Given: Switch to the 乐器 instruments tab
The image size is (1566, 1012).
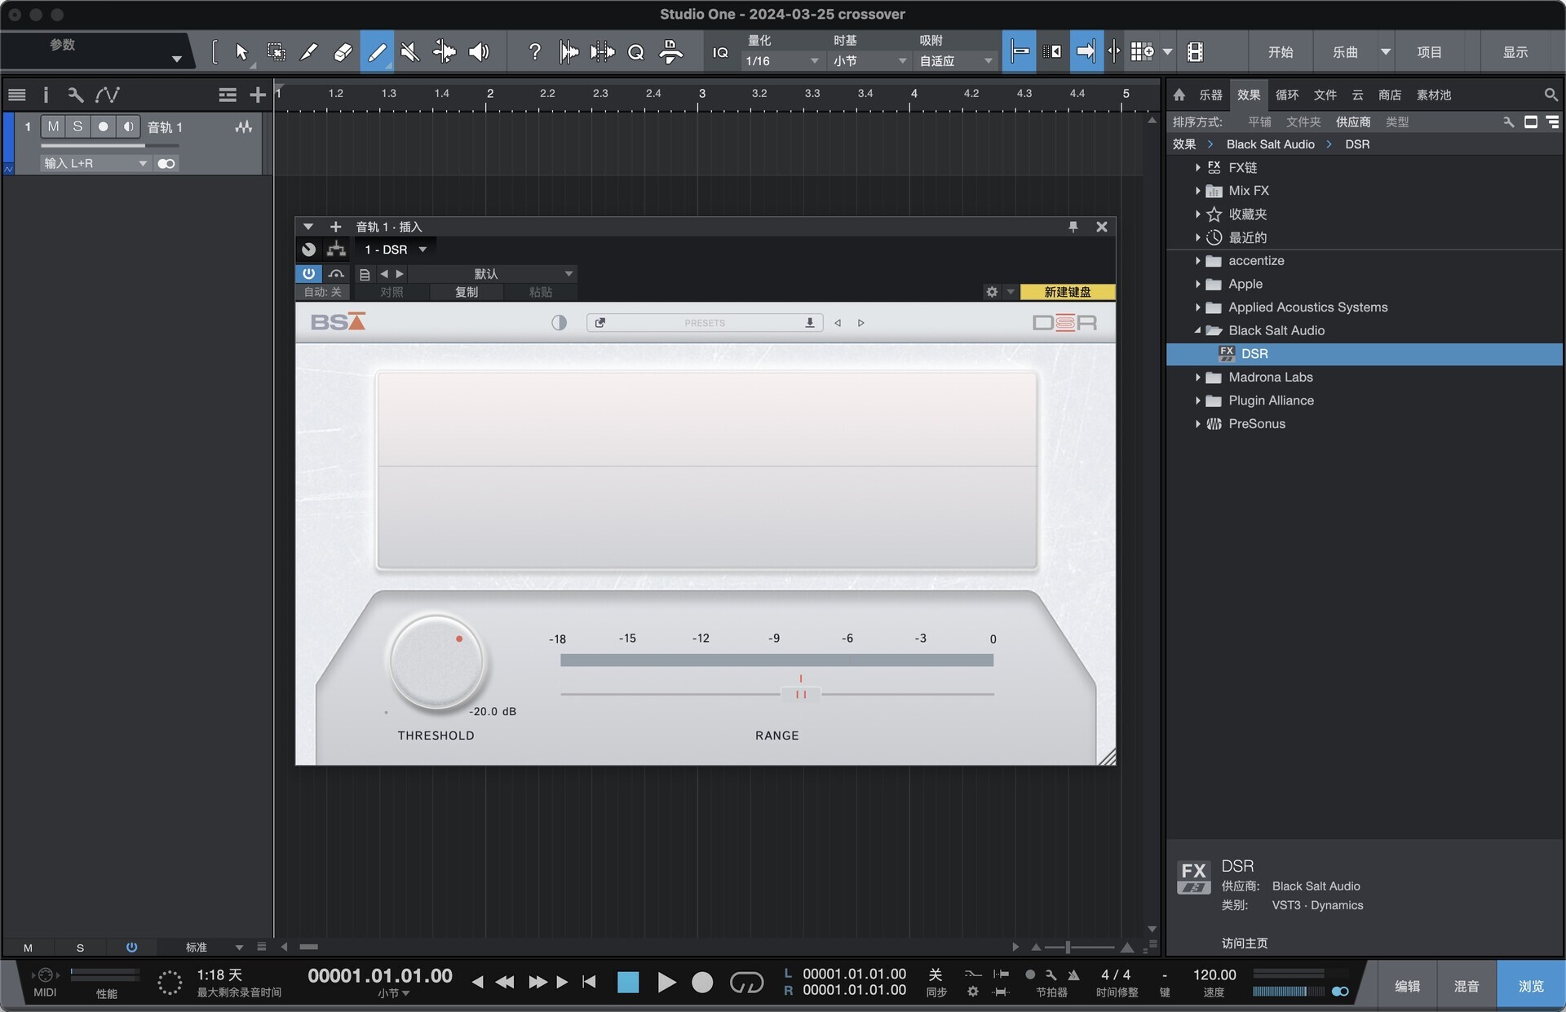Looking at the screenshot, I should pos(1210,95).
